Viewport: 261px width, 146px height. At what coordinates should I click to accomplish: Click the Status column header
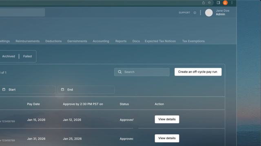pos(124,104)
